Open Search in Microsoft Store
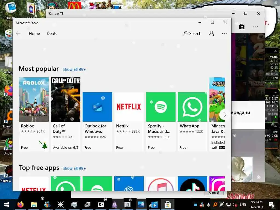 point(192,33)
